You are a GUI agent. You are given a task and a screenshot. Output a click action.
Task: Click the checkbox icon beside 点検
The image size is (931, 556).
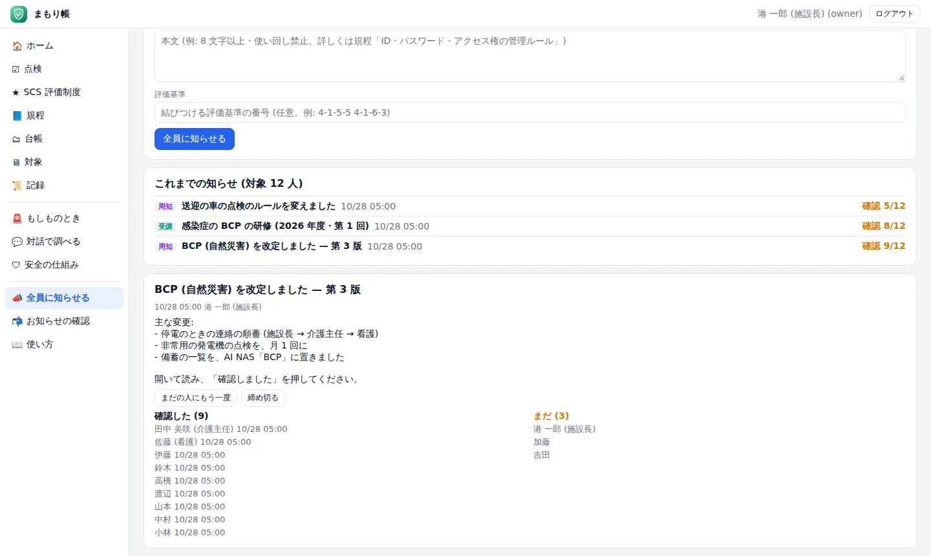pos(16,69)
